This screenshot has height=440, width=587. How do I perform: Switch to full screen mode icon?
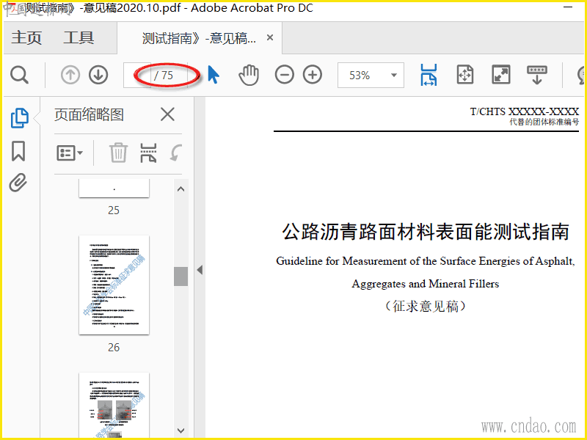(x=500, y=75)
